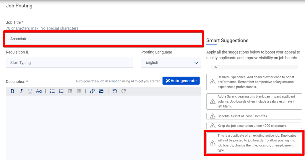
Task: Open the Aa font size tool
Action: pyautogui.click(x=39, y=91)
